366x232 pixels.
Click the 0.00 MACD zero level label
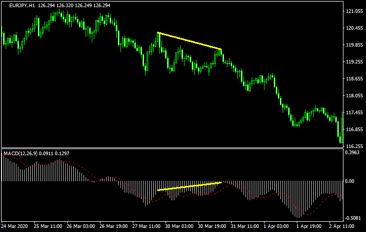tap(351, 181)
